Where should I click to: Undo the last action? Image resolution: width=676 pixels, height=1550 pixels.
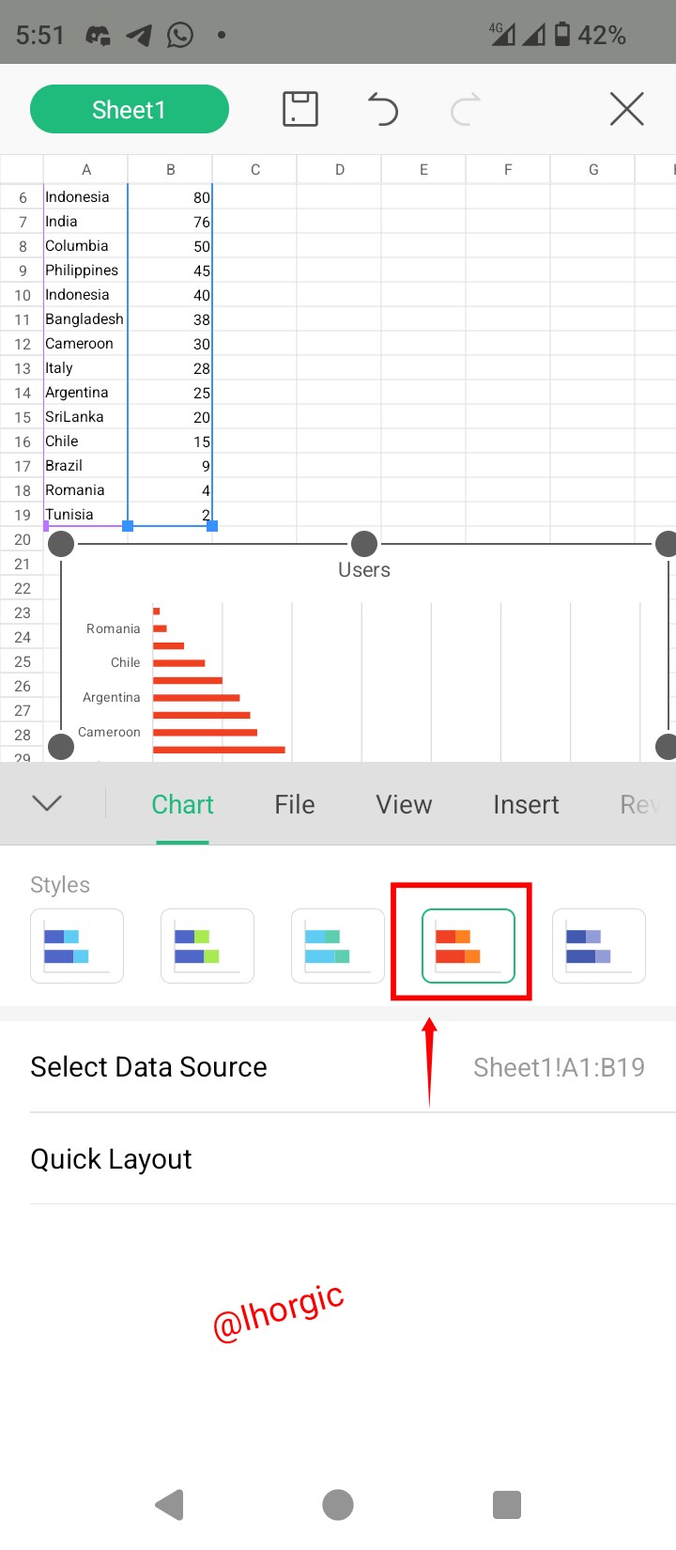point(382,109)
